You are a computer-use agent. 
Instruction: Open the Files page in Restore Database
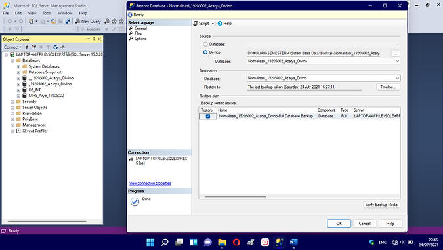(x=138, y=33)
